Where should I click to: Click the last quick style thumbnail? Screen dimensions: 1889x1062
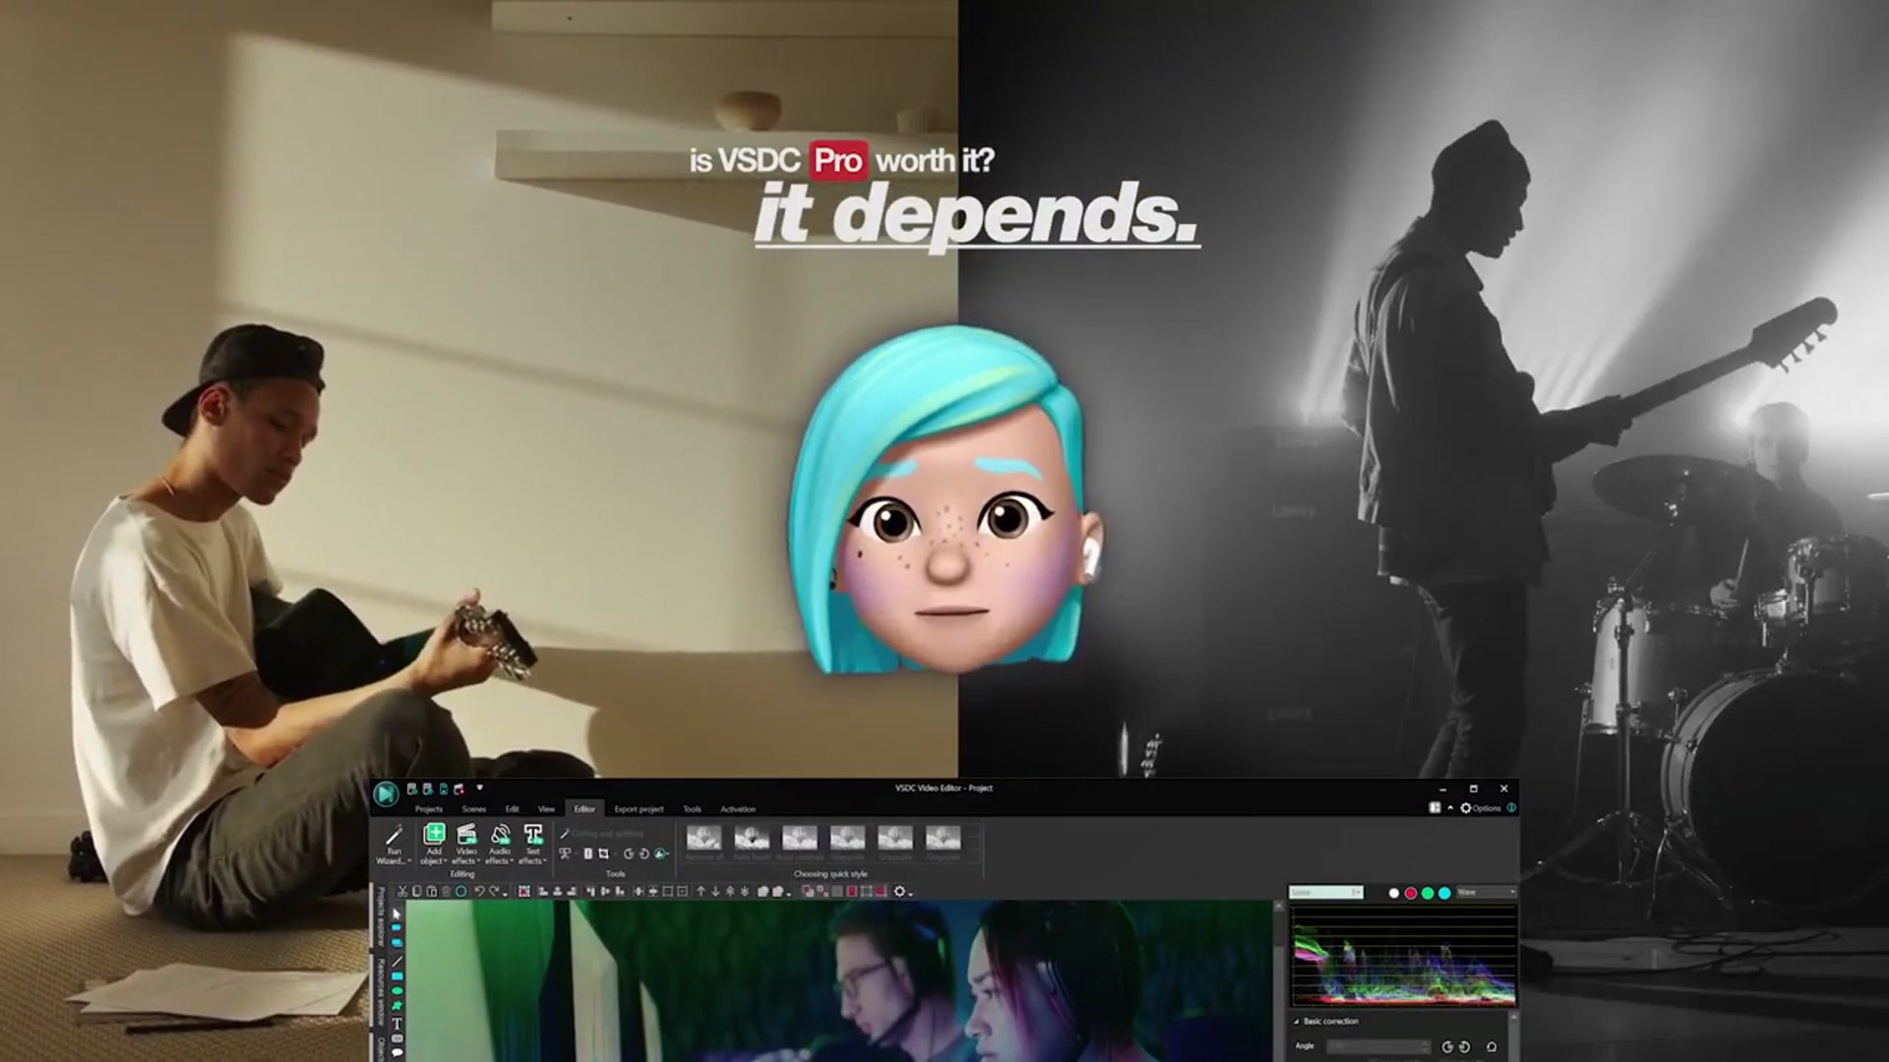[x=944, y=838]
